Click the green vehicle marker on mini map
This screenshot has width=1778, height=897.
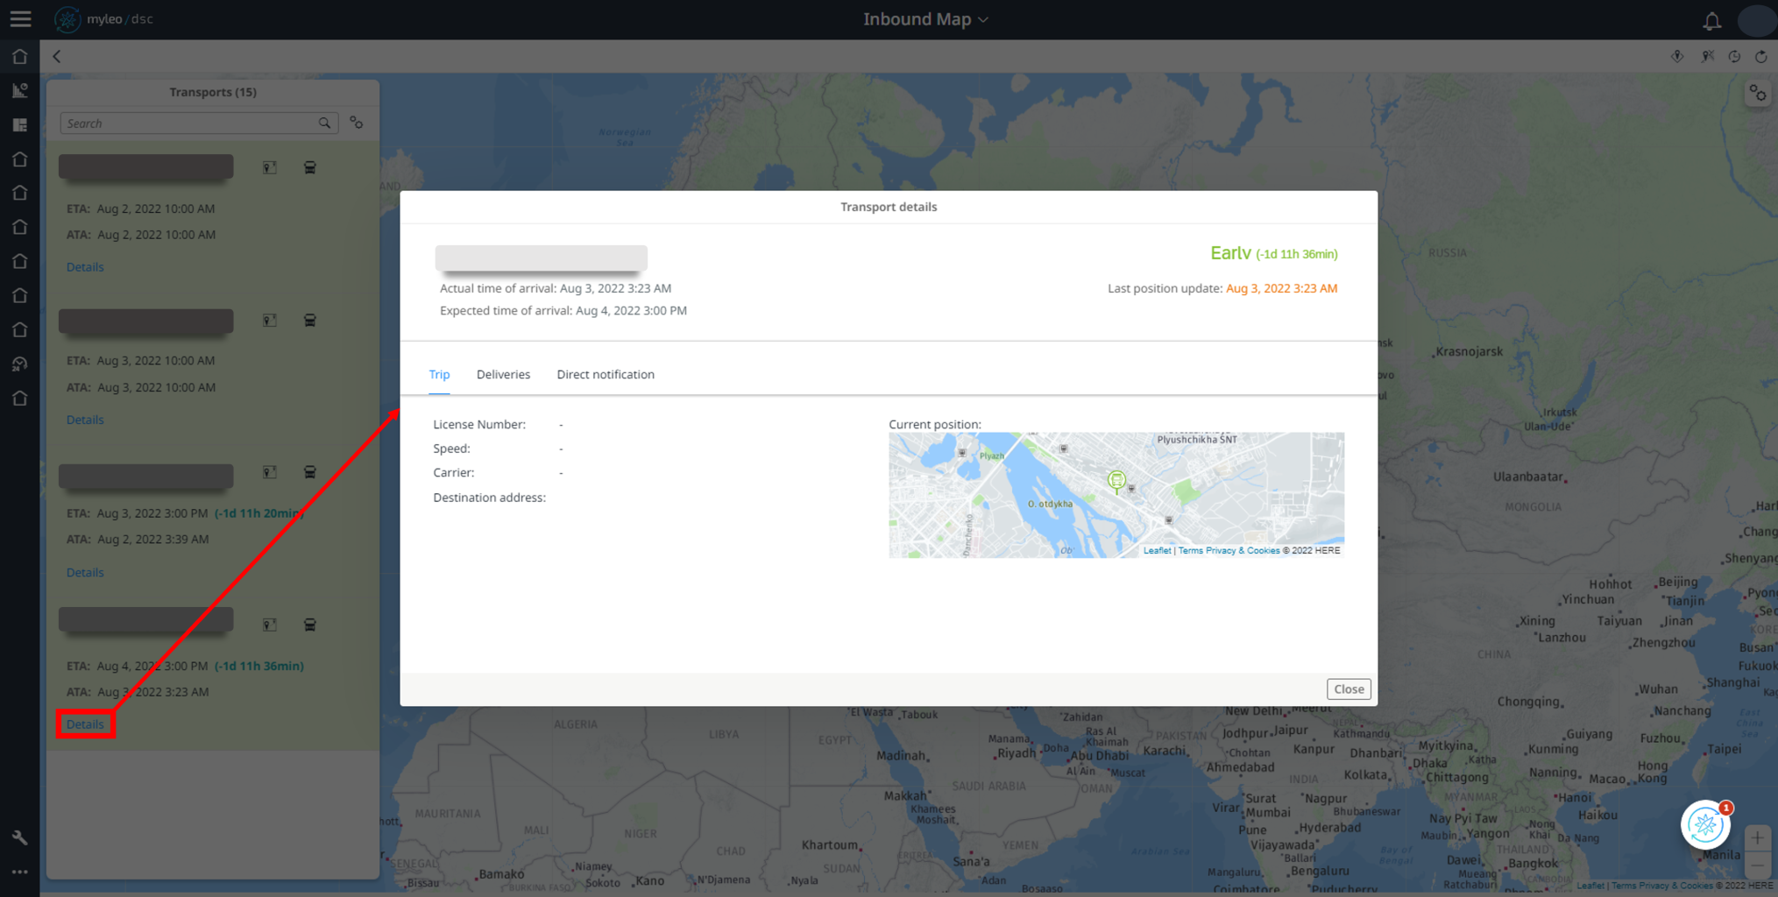click(x=1116, y=481)
